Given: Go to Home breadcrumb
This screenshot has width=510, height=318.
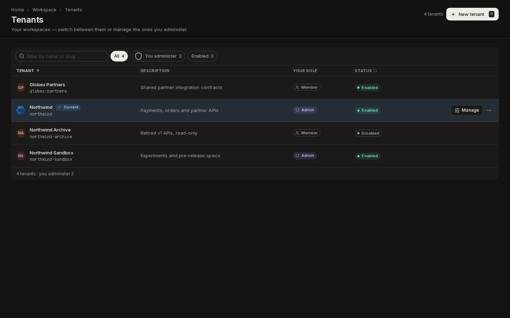Looking at the screenshot, I should 18,10.
